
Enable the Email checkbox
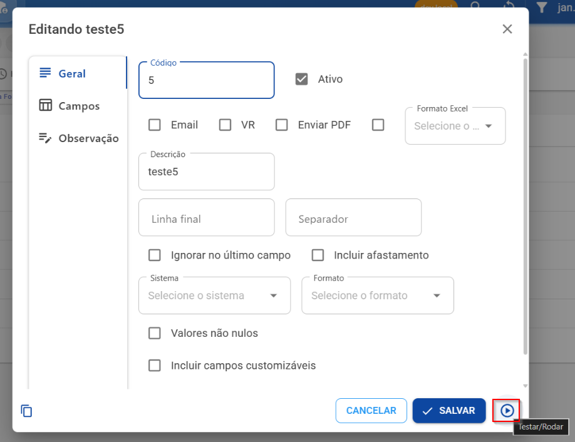coord(154,125)
